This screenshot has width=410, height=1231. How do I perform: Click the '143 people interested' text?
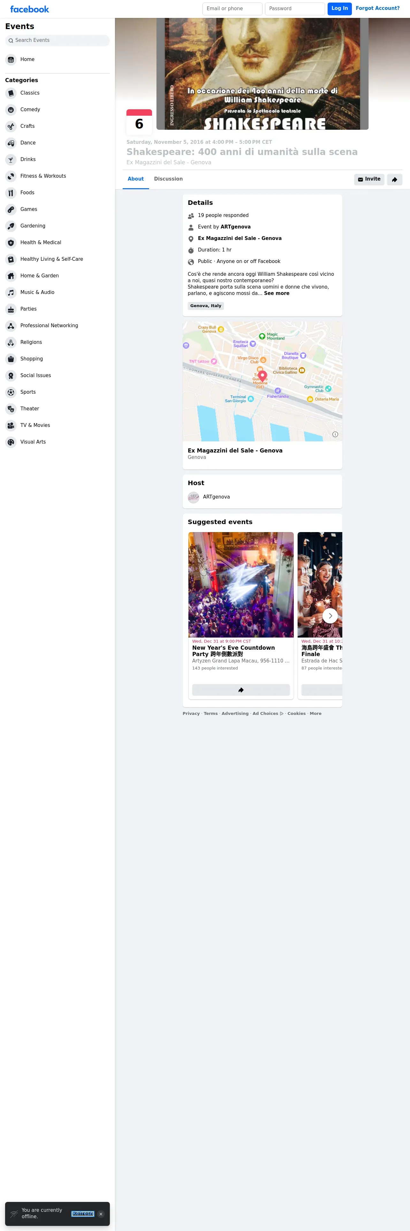coord(215,668)
